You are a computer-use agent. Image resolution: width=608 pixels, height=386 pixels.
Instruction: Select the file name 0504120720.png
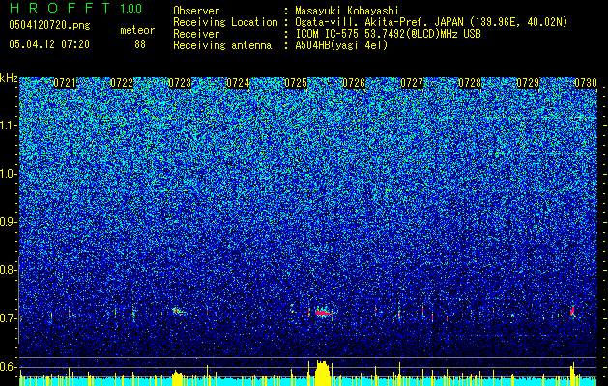(49, 26)
